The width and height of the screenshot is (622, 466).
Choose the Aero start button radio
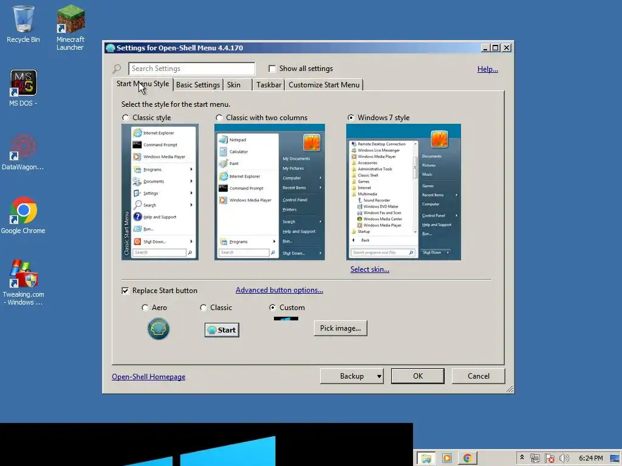coord(145,308)
